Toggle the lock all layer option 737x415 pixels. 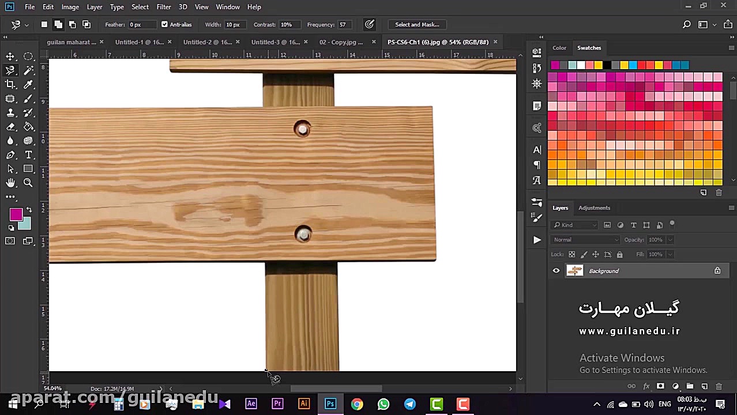click(x=619, y=254)
